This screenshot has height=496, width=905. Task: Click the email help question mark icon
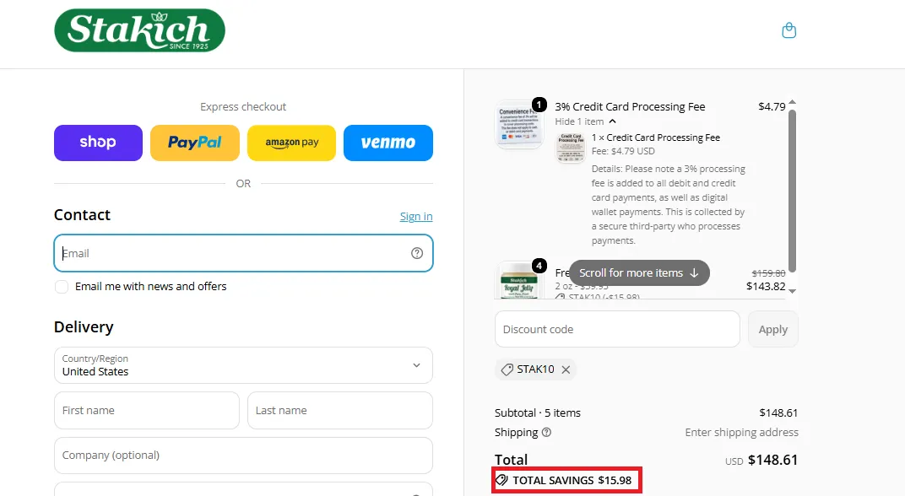[x=417, y=253]
